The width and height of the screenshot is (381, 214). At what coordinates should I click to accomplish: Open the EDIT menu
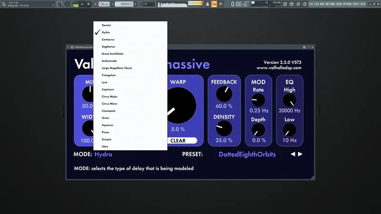click(x=317, y=4)
